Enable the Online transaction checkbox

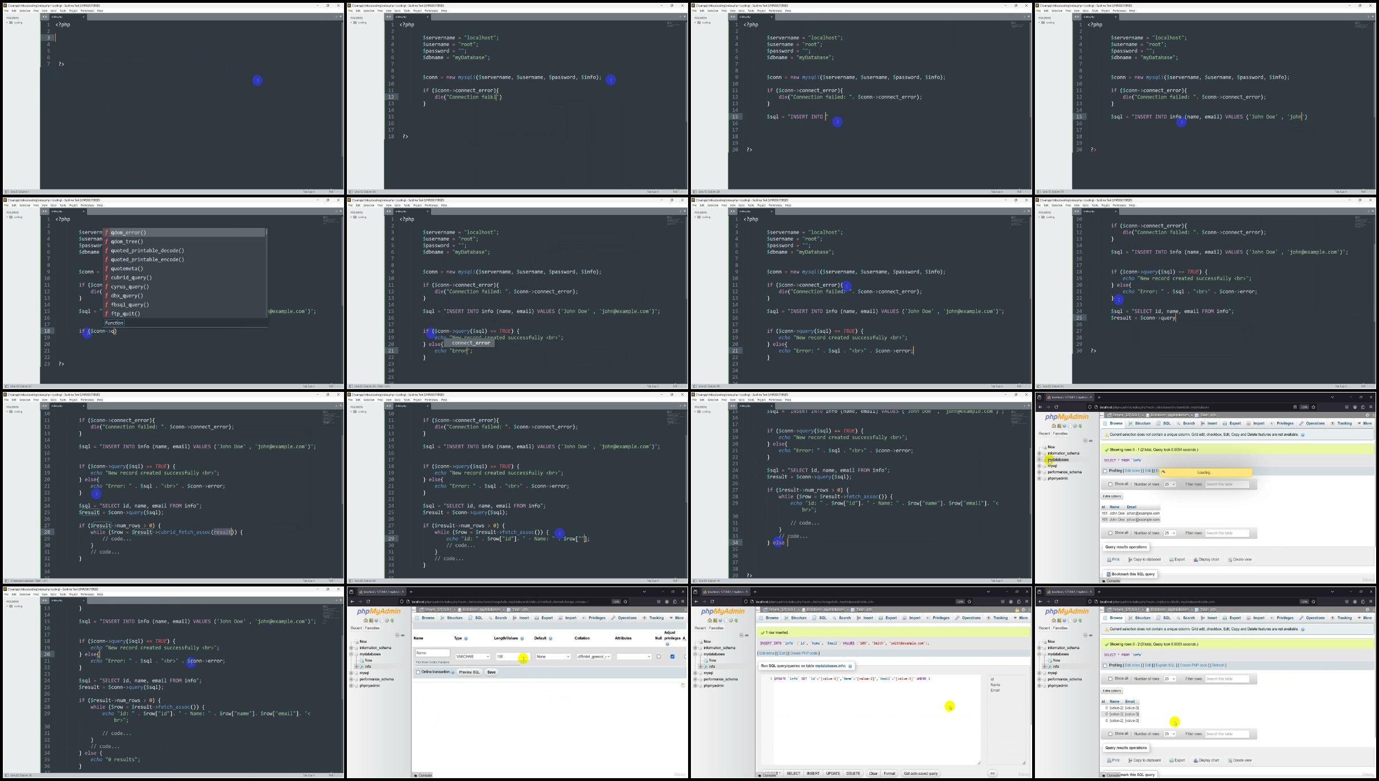[x=418, y=672]
